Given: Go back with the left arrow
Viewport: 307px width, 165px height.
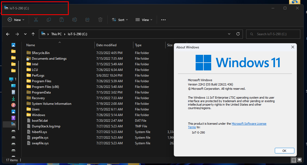Looking at the screenshot, I should pyautogui.click(x=8, y=34).
